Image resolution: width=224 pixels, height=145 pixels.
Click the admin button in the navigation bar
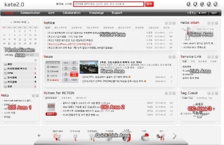coord(203,13)
